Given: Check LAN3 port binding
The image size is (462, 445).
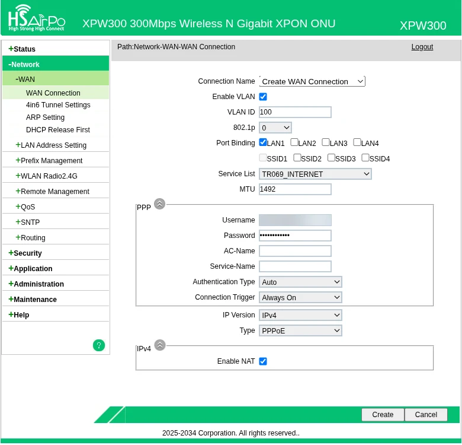Looking at the screenshot, I should [x=326, y=142].
